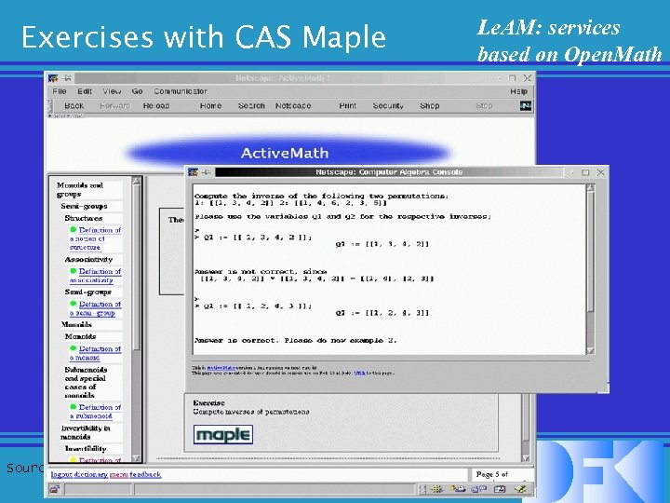Click the security lock icon in status bar
Screen dimensions: 670x503
click(x=54, y=489)
